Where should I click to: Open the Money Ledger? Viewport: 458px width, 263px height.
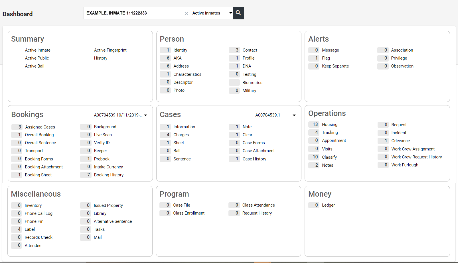click(x=328, y=205)
